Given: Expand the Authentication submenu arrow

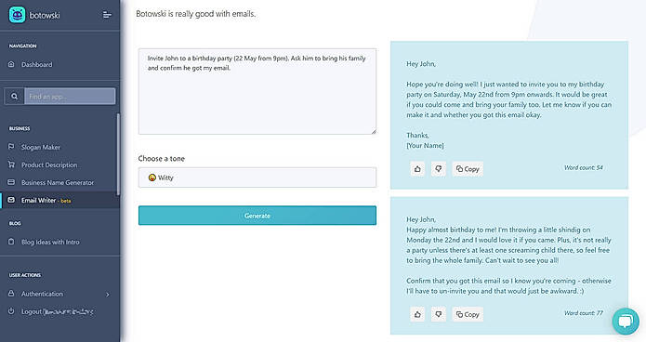Looking at the screenshot, I should (x=108, y=295).
